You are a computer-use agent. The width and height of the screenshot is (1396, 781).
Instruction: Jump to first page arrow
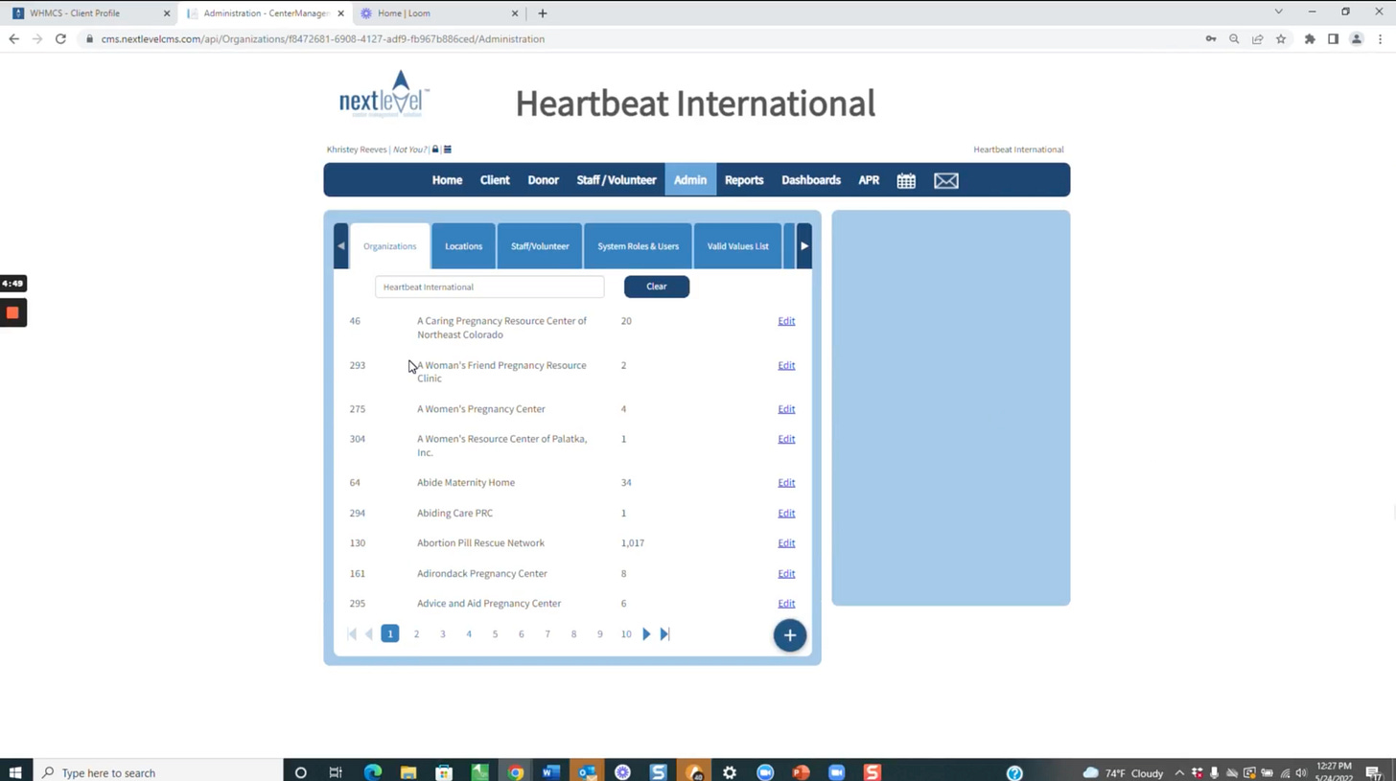point(352,633)
